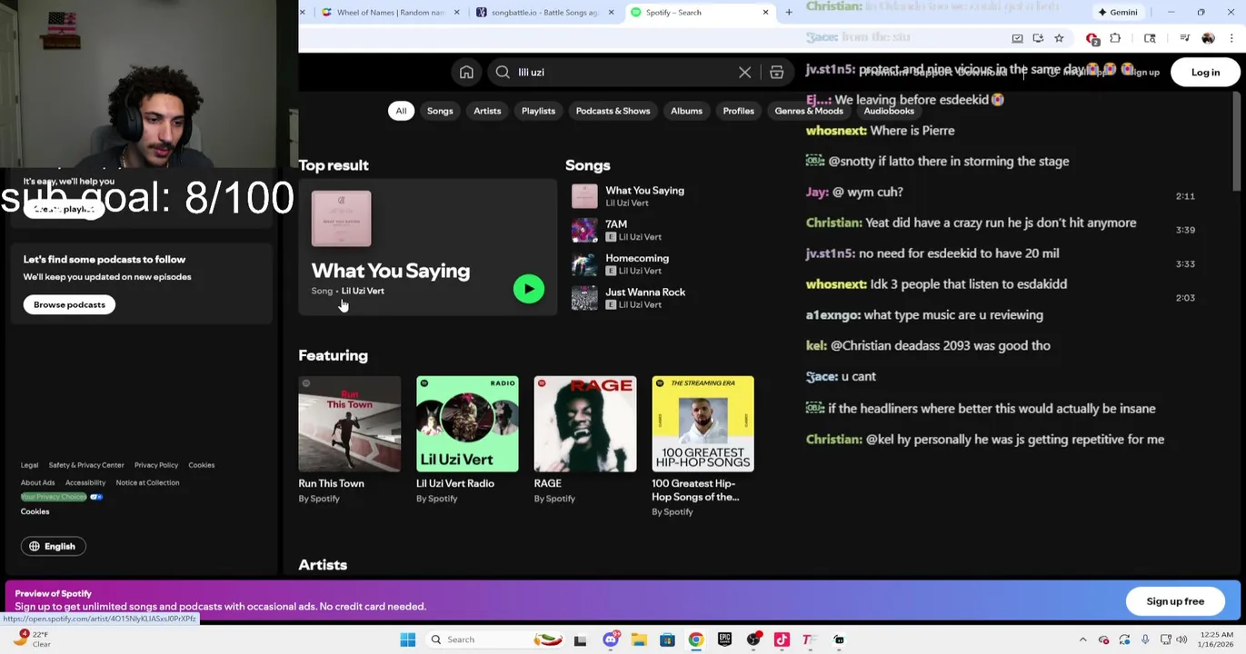
Task: Show hidden system tray icons
Action: [x=1082, y=640]
